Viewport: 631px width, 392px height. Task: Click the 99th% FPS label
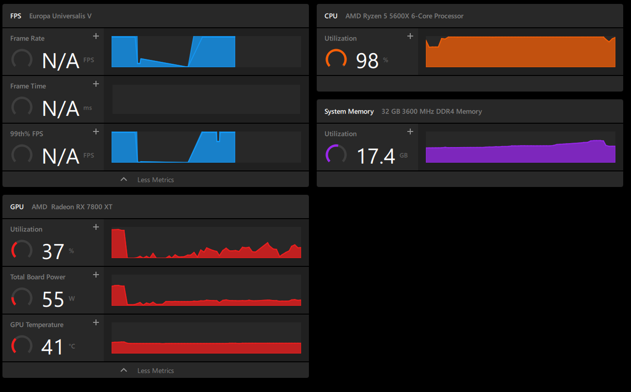pyautogui.click(x=27, y=134)
